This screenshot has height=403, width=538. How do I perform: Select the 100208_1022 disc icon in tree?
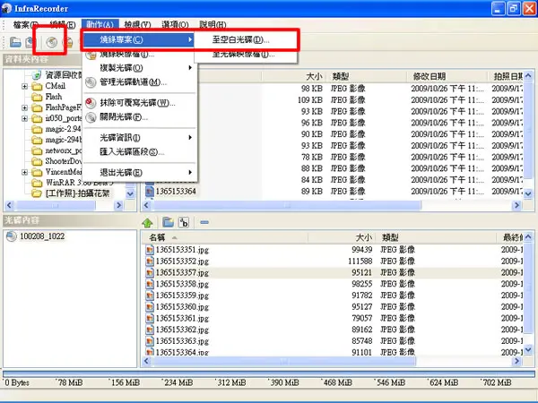[x=12, y=236]
